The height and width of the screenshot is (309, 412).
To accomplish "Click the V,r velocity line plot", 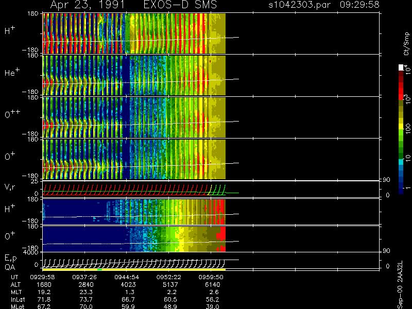I will (134, 190).
